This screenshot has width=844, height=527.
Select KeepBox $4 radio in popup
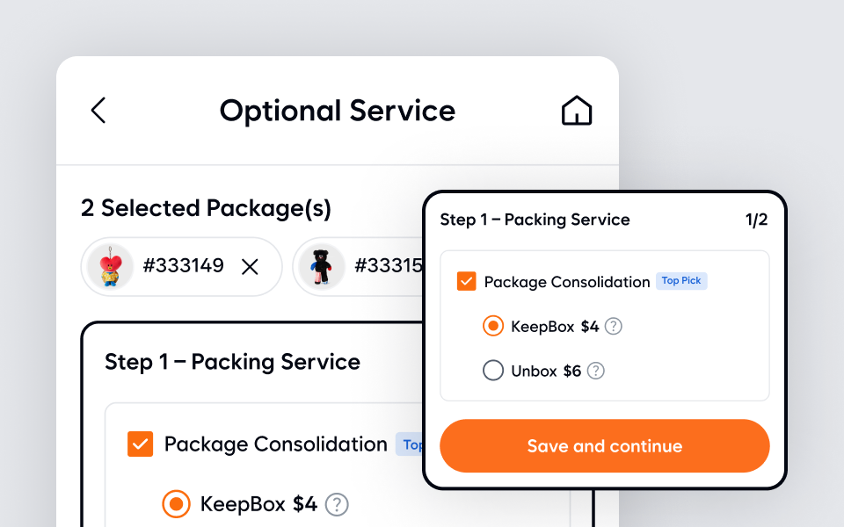(x=493, y=327)
